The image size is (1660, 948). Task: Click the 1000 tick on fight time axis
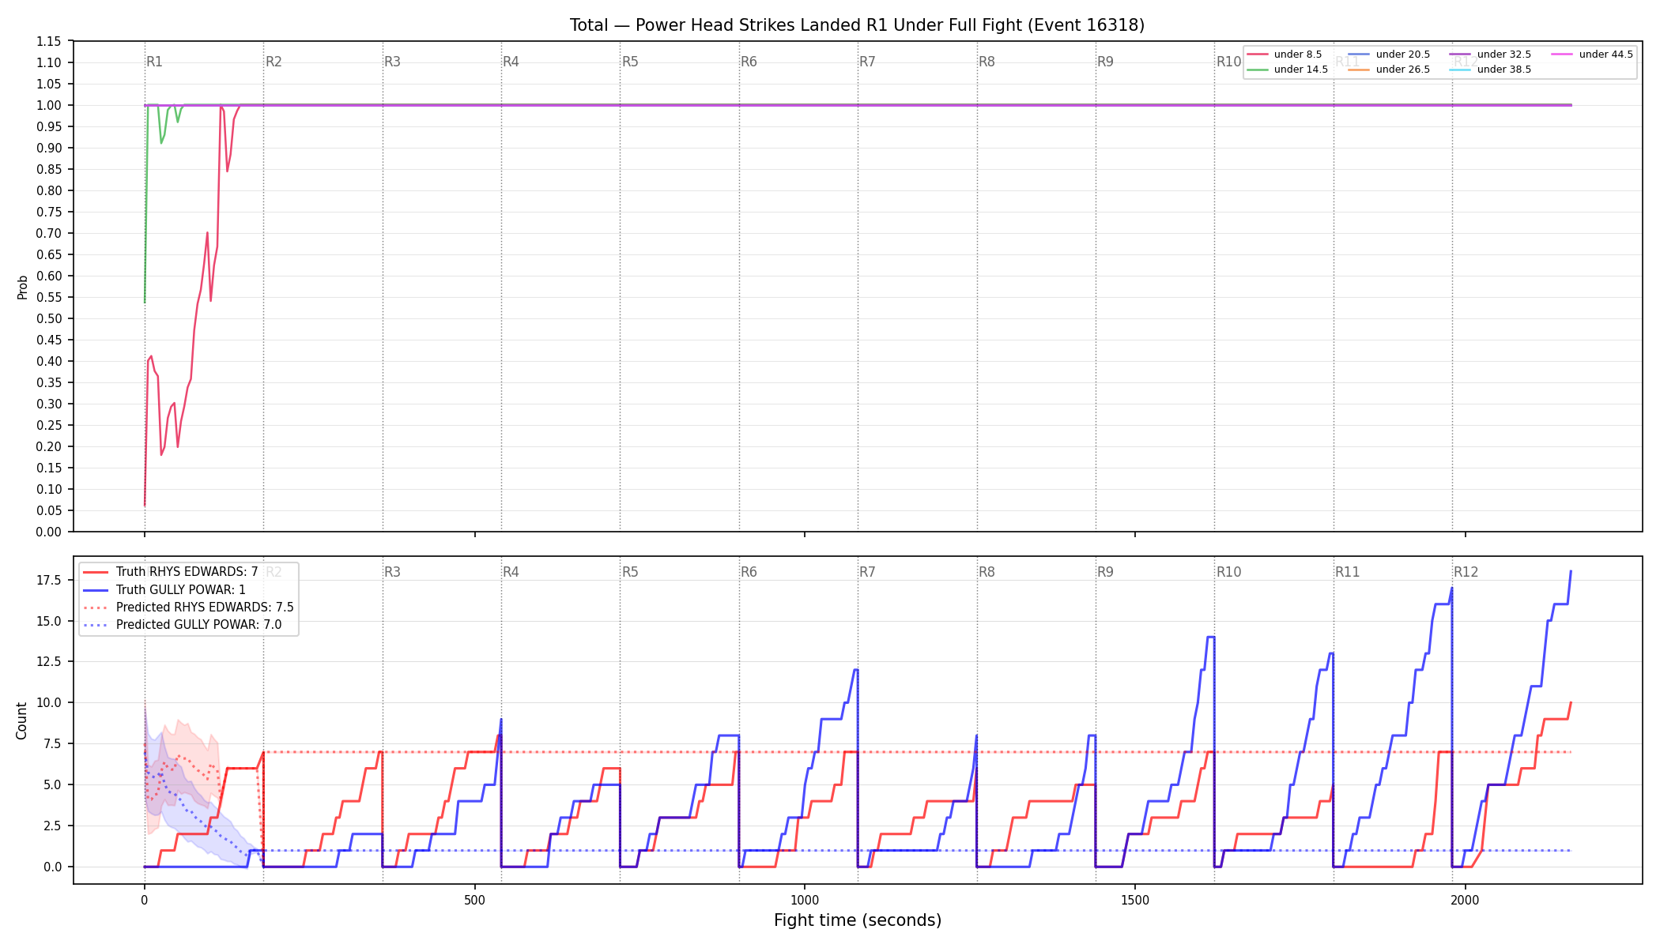tap(805, 900)
